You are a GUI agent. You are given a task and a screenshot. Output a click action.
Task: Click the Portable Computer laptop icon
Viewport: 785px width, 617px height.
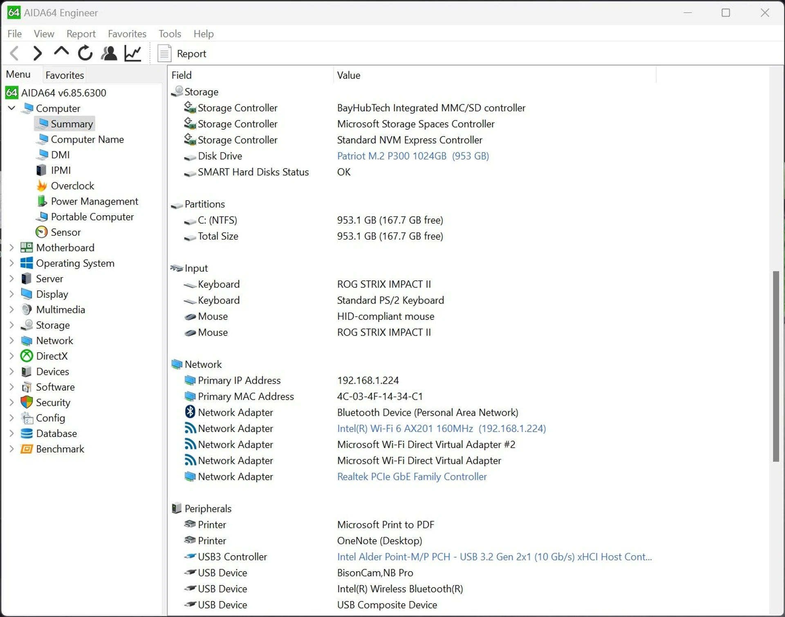pyautogui.click(x=42, y=217)
